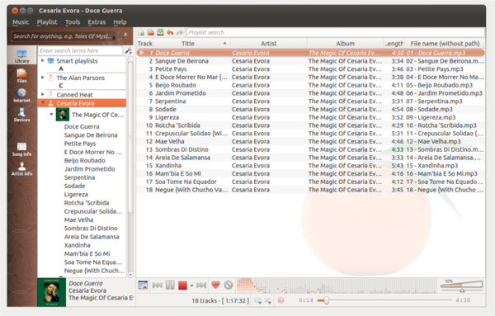Select the playing row 1 Doce Guerra
Viewport: 495px width, 316px height.
pyautogui.click(x=310, y=53)
